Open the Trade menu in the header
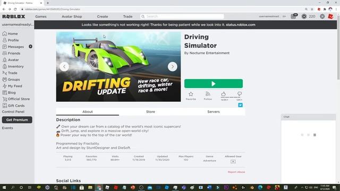 point(127,16)
